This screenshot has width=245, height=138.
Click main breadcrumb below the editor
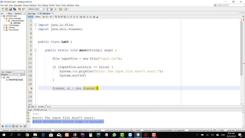pyautogui.click(x=42, y=107)
